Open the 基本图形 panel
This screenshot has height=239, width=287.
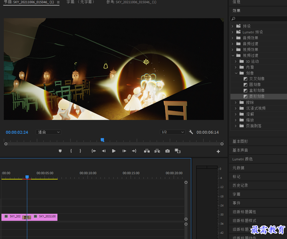pyautogui.click(x=240, y=141)
